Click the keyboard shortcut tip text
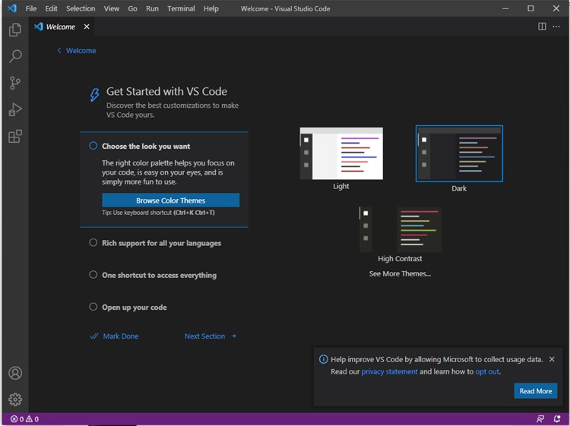The width and height of the screenshot is (570, 426). [159, 213]
